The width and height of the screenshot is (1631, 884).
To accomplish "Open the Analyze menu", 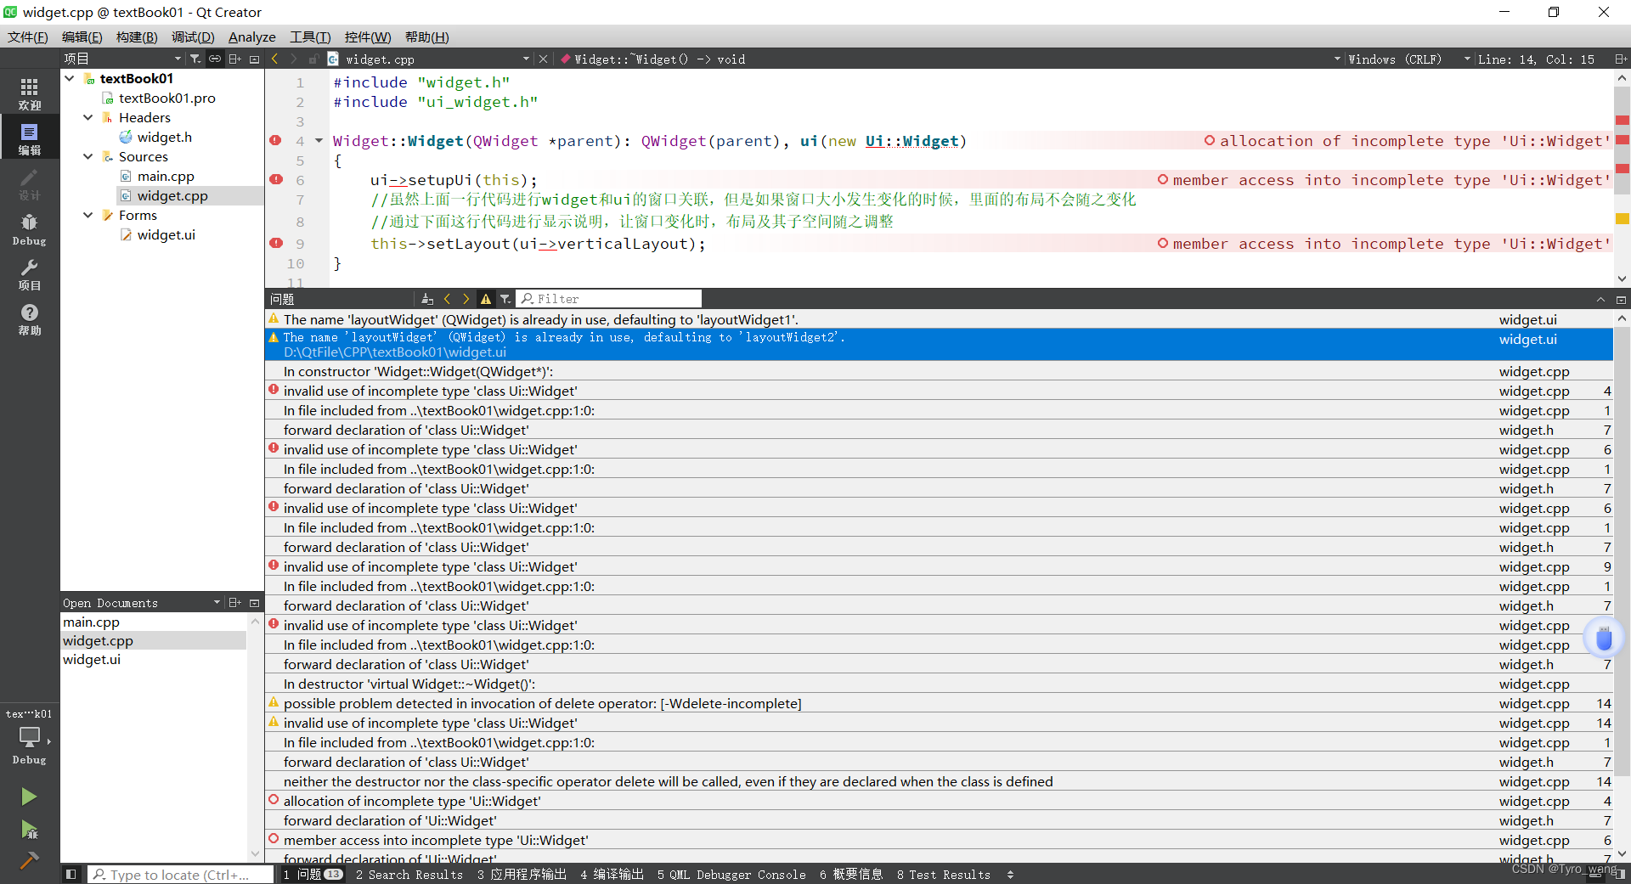I will (252, 37).
